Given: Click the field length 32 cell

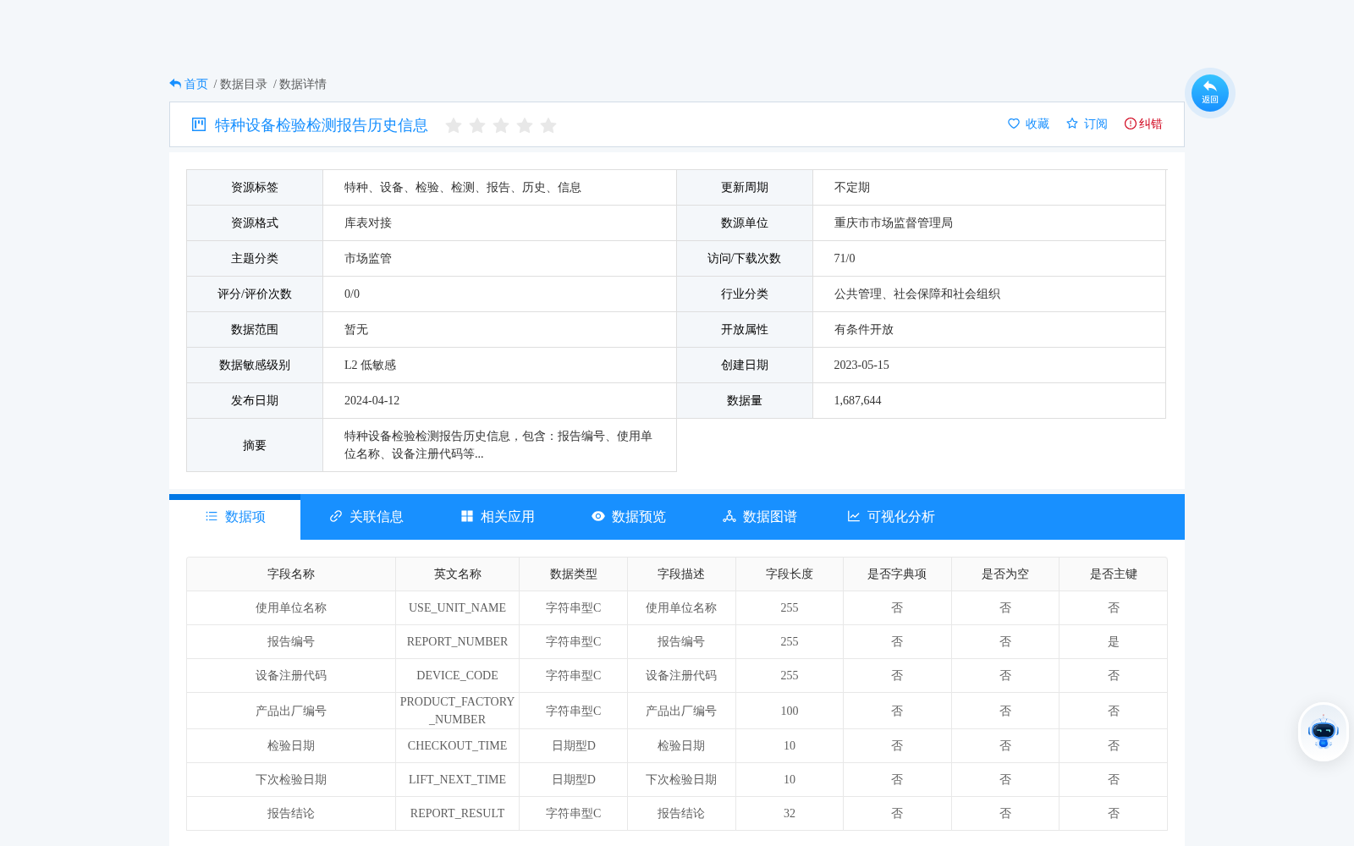Looking at the screenshot, I should 790,814.
